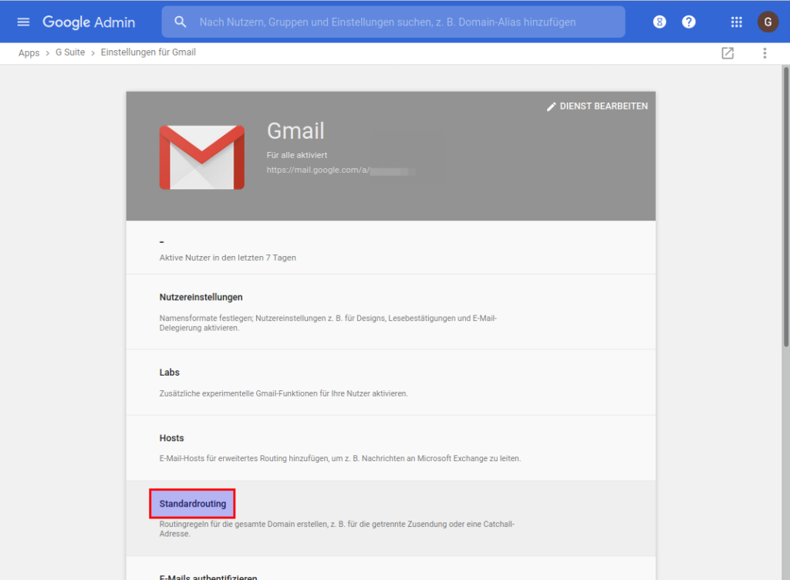Viewport: 790px width, 580px height.
Task: Click the Nutzereinstellungen description text
Action: tap(328, 322)
